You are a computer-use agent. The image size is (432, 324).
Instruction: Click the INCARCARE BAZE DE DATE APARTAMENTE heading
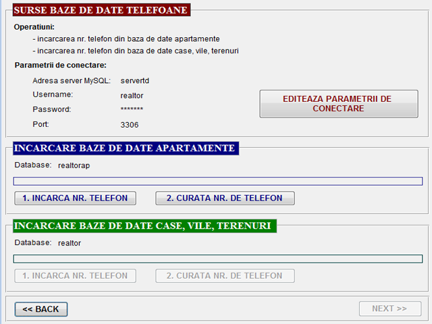(x=125, y=148)
